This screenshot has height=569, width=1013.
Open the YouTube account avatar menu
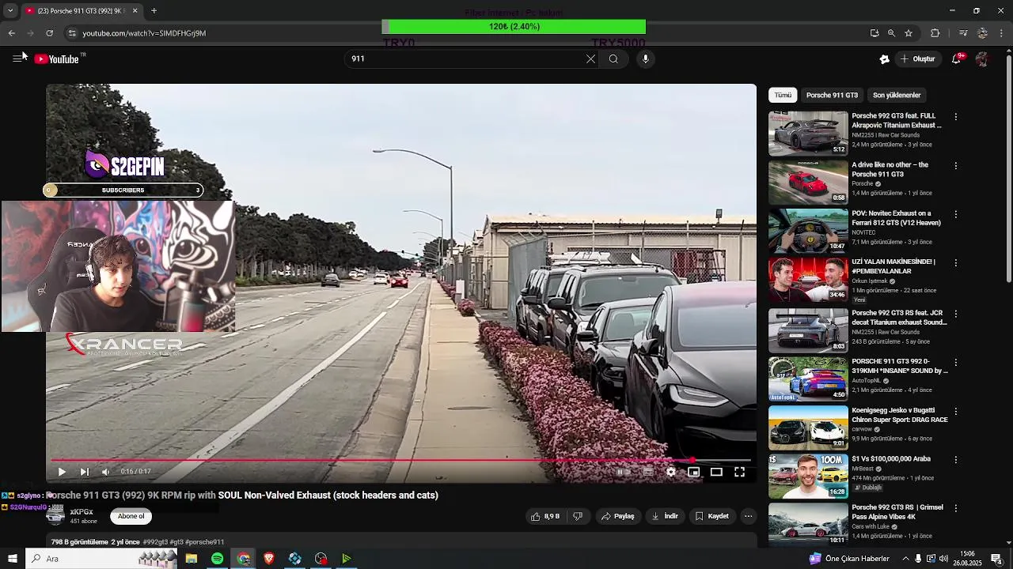(x=982, y=58)
